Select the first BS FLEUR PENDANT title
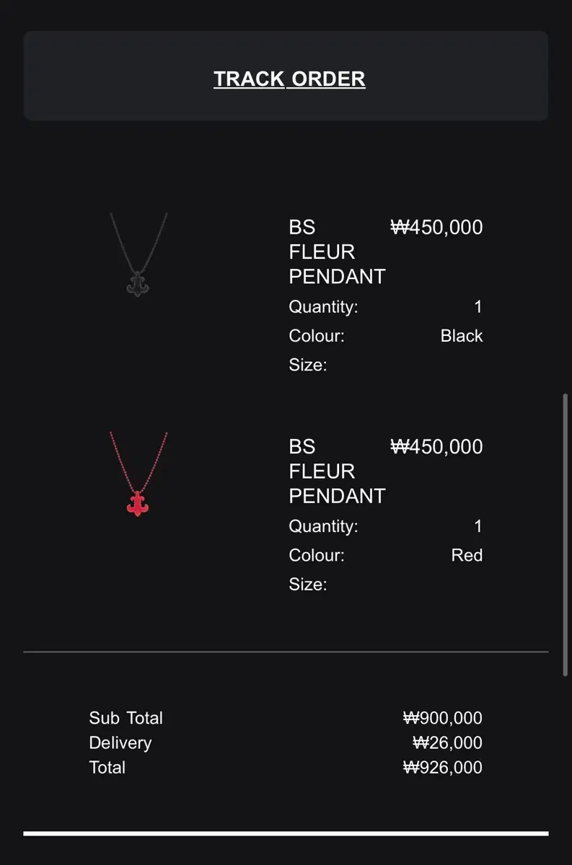 pos(337,252)
